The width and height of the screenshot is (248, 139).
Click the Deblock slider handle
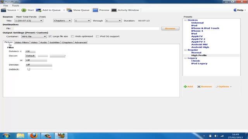29,69
